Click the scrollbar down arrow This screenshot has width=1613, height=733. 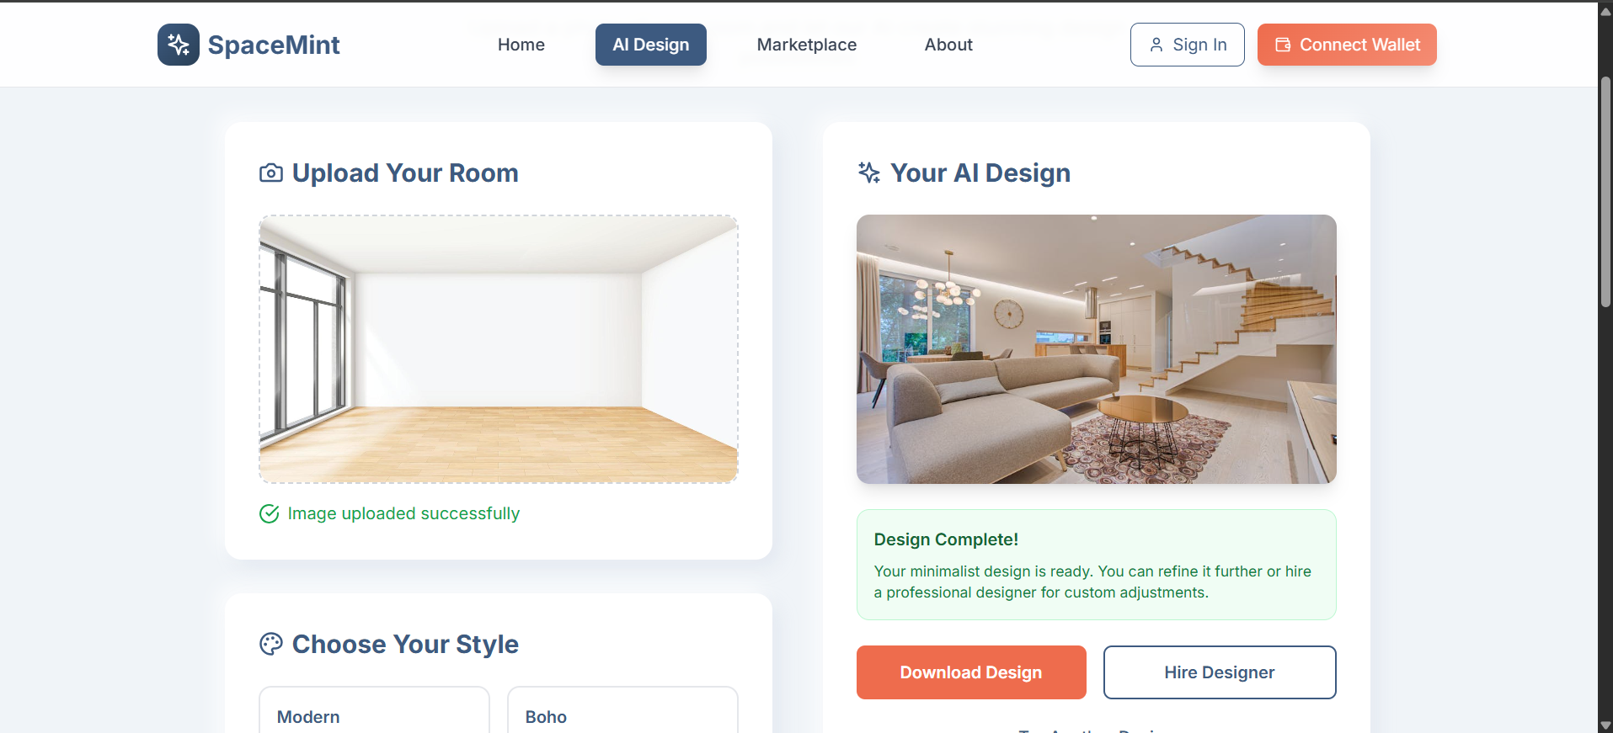[1605, 725]
